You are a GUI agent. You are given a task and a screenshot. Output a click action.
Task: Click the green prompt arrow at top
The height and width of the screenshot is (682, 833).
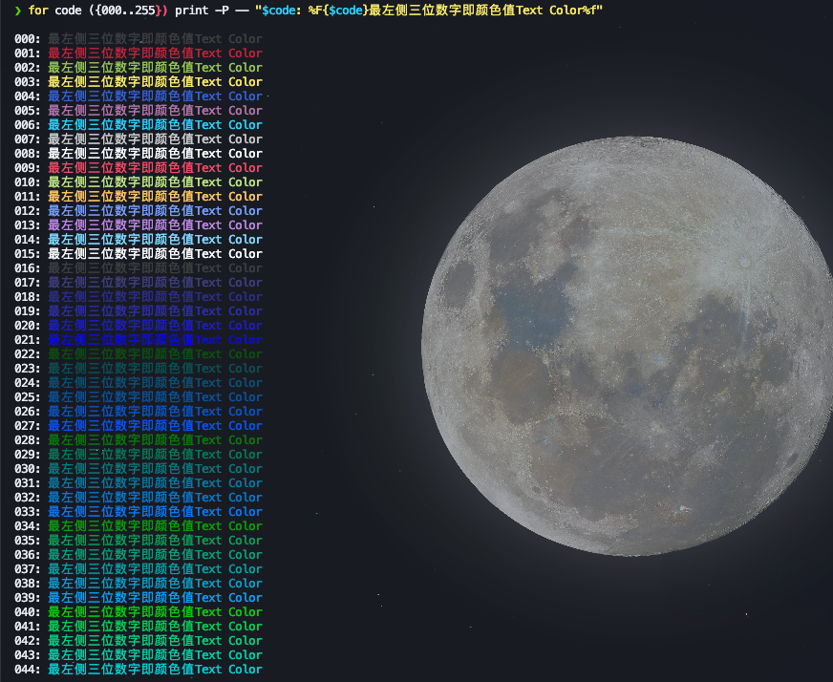[17, 10]
